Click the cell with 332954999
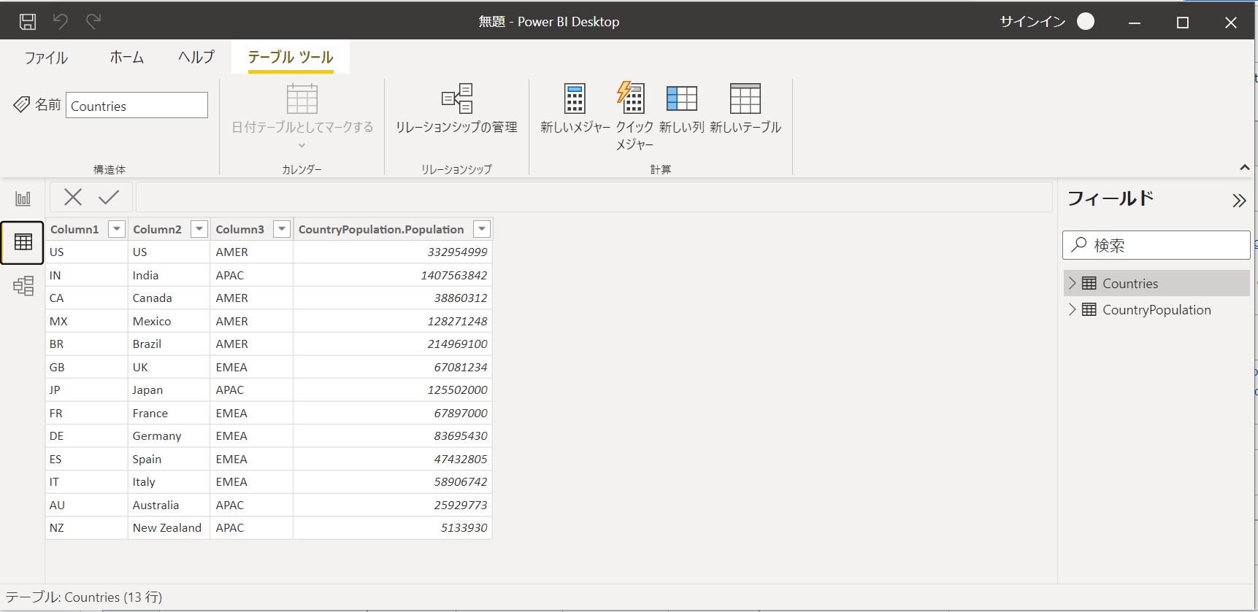Image resolution: width=1258 pixels, height=612 pixels. [x=393, y=252]
